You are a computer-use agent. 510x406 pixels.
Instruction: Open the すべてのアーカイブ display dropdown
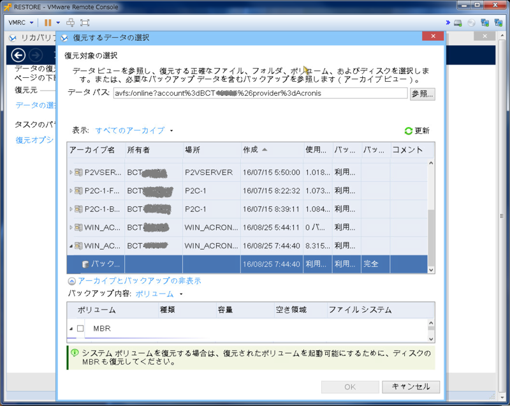134,131
